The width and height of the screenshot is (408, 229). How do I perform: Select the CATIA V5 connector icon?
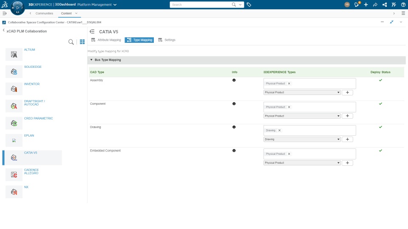point(14,157)
